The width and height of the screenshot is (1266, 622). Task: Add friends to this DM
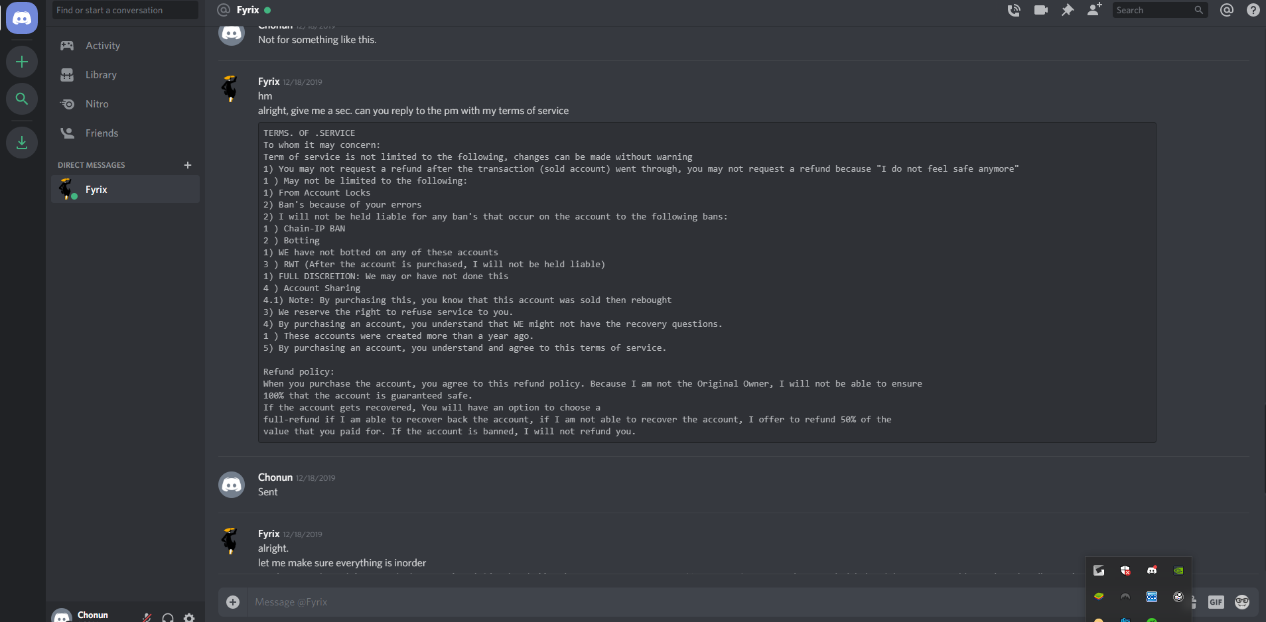(1094, 10)
